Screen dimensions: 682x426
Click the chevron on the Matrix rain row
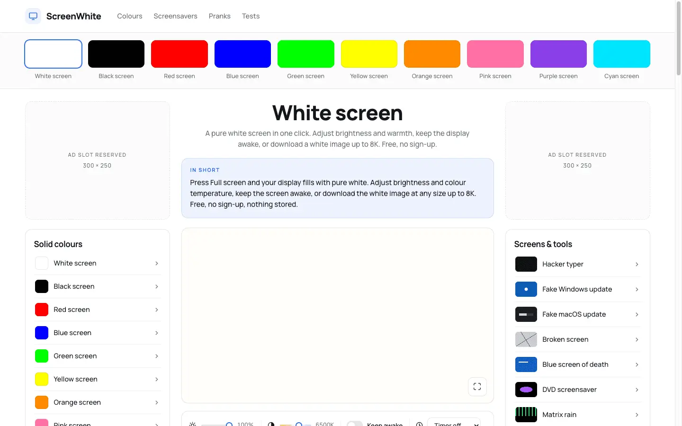click(x=637, y=415)
